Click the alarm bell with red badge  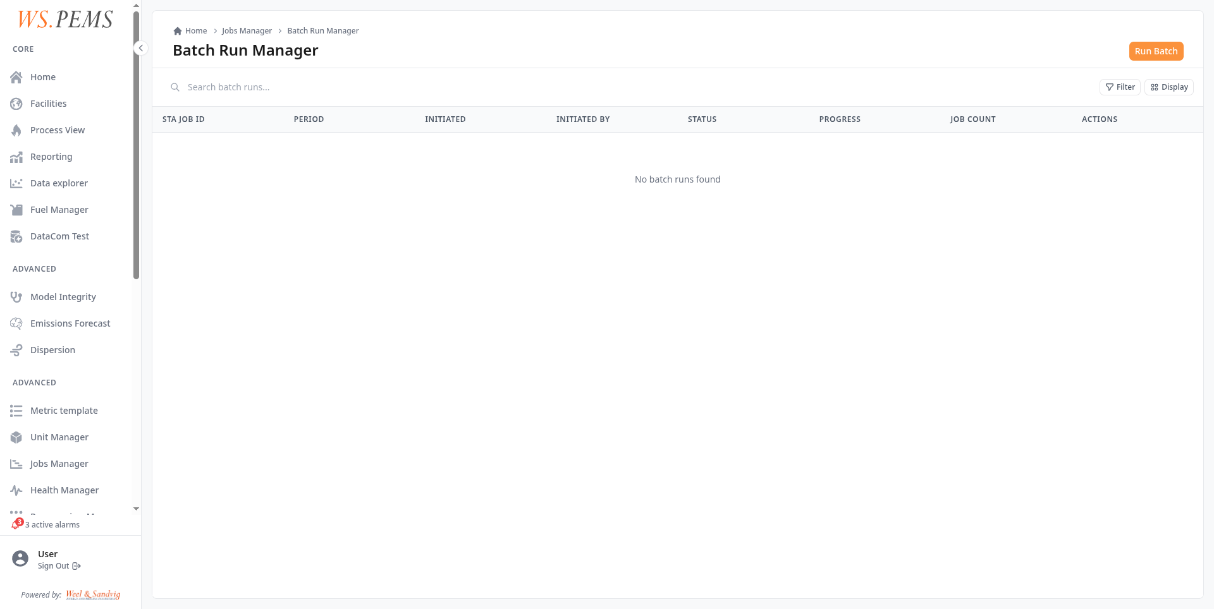click(17, 524)
